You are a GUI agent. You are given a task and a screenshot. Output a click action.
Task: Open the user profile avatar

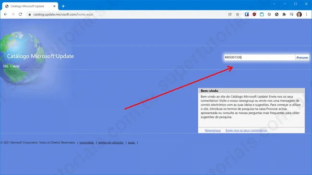click(x=299, y=14)
